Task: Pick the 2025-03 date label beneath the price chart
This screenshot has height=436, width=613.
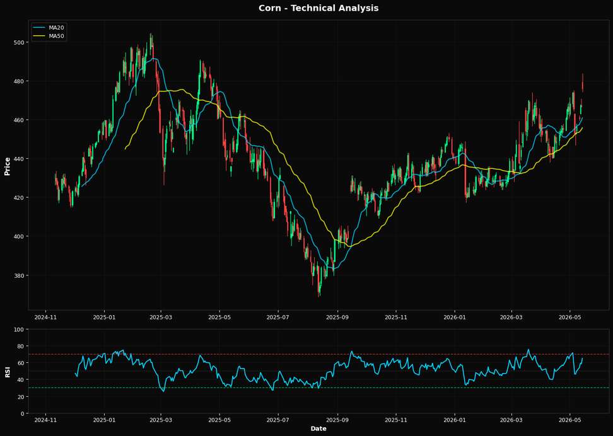Action: point(161,318)
